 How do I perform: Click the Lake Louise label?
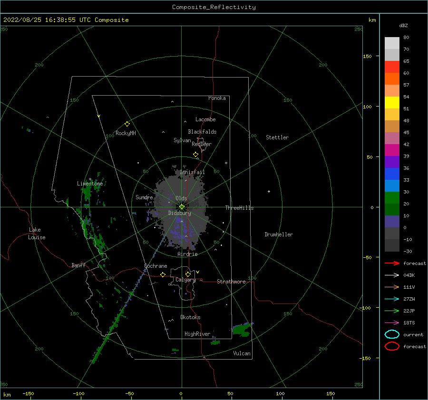tap(37, 234)
